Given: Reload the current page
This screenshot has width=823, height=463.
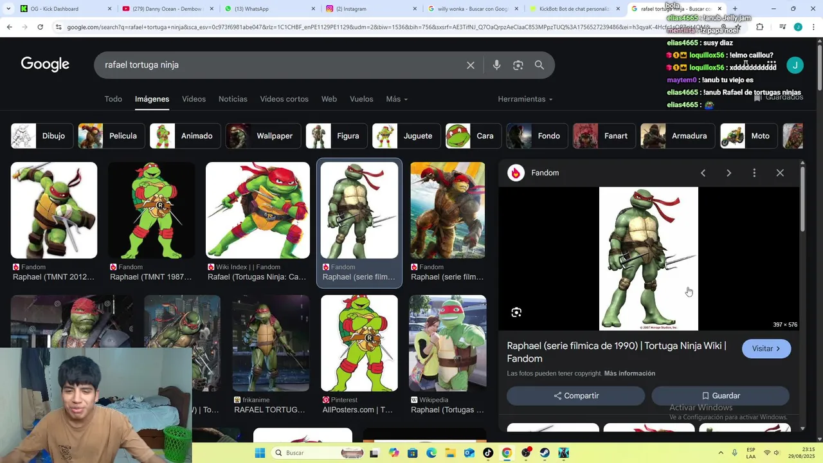Looking at the screenshot, I should pyautogui.click(x=40, y=27).
